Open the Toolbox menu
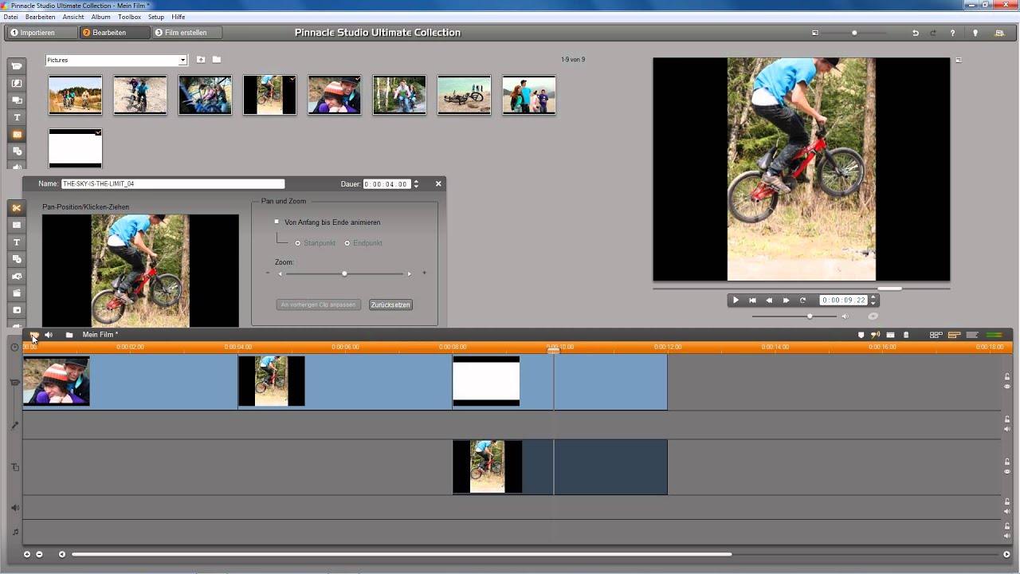 coord(129,17)
